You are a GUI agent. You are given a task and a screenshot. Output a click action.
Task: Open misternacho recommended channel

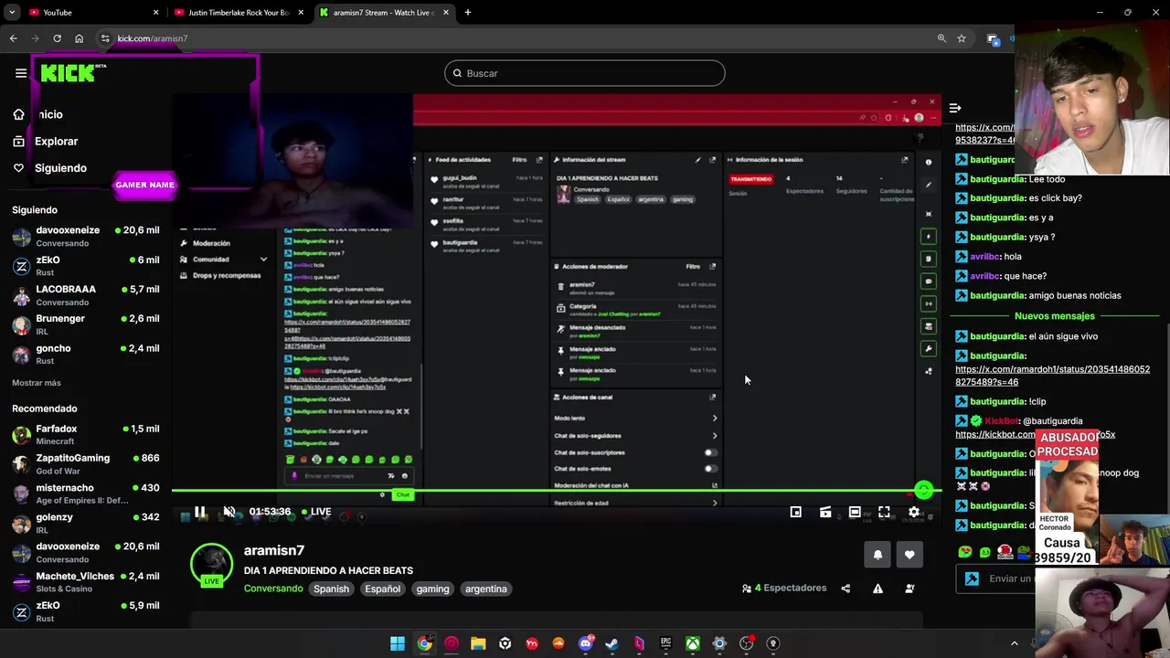(x=86, y=493)
